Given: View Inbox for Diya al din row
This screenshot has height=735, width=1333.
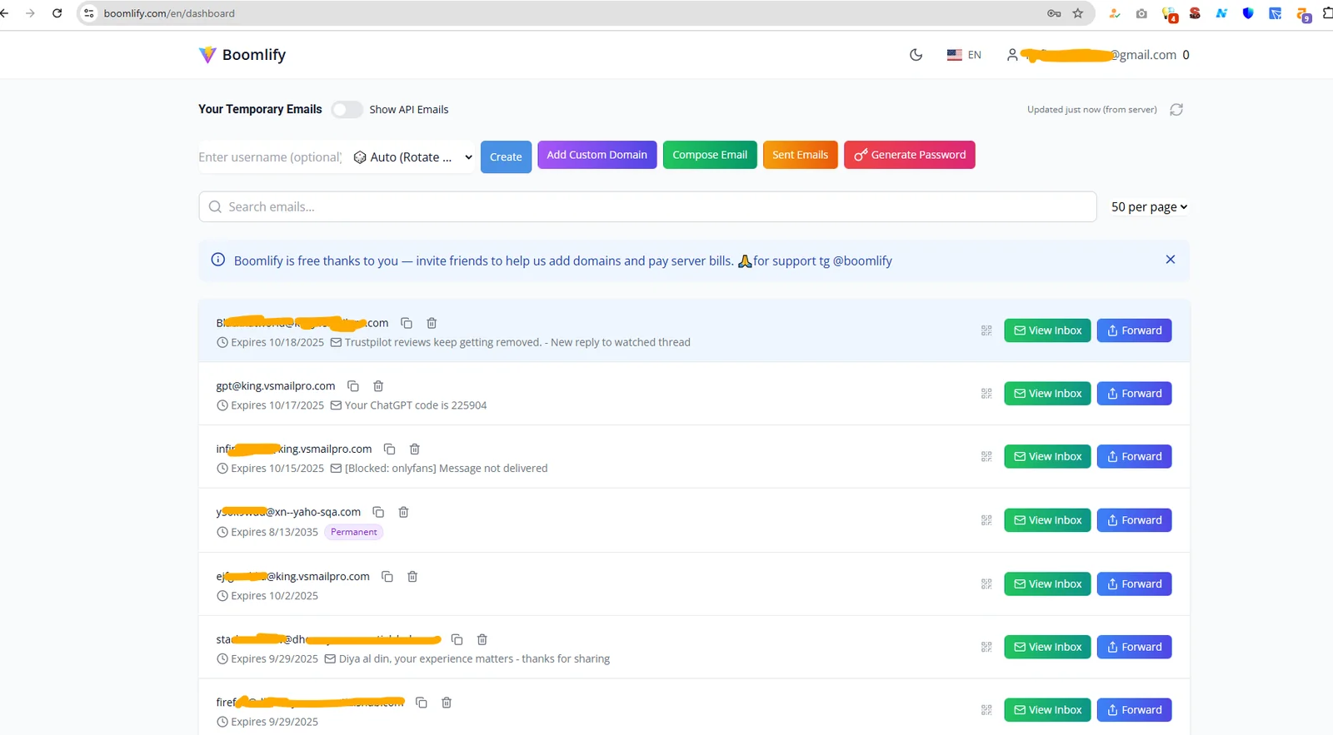Looking at the screenshot, I should pyautogui.click(x=1047, y=647).
